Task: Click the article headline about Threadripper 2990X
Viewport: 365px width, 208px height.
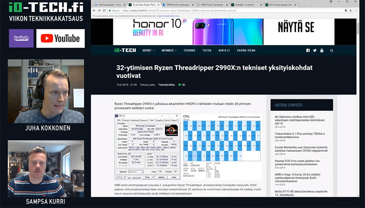Action: point(214,71)
